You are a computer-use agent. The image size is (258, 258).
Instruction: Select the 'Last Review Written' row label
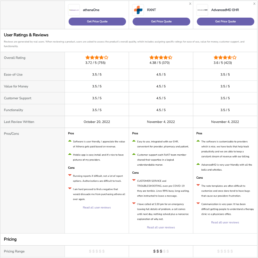pos(19,122)
